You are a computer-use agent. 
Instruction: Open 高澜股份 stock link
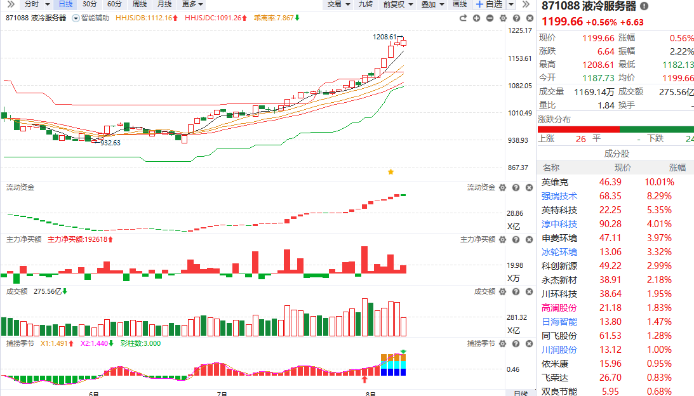[559, 308]
